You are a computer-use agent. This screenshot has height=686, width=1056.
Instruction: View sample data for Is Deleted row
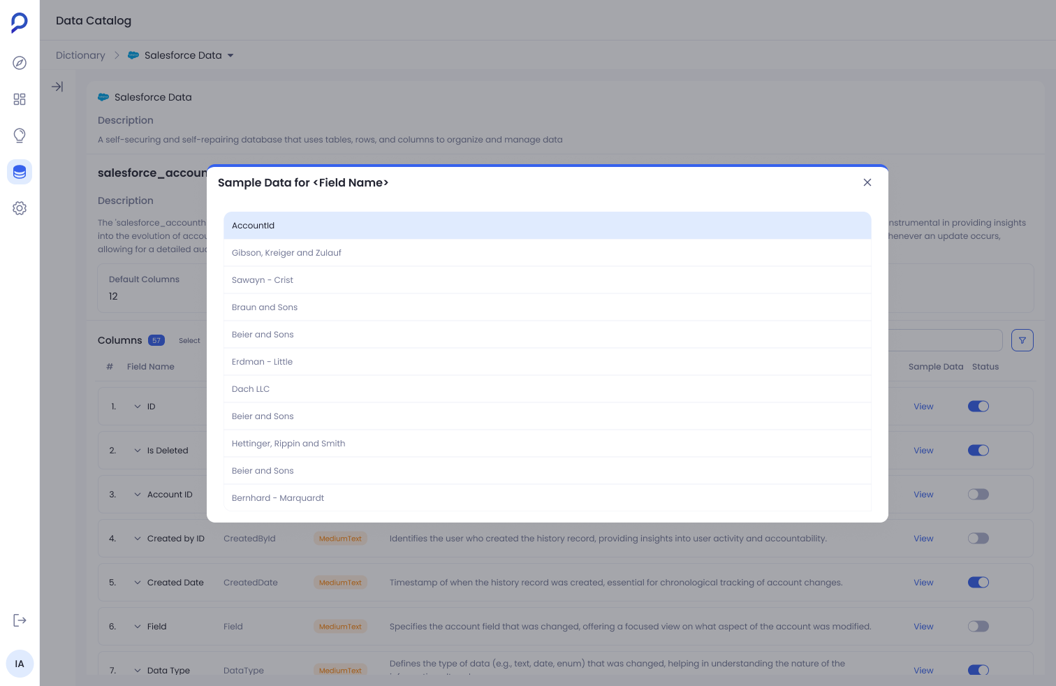(923, 451)
